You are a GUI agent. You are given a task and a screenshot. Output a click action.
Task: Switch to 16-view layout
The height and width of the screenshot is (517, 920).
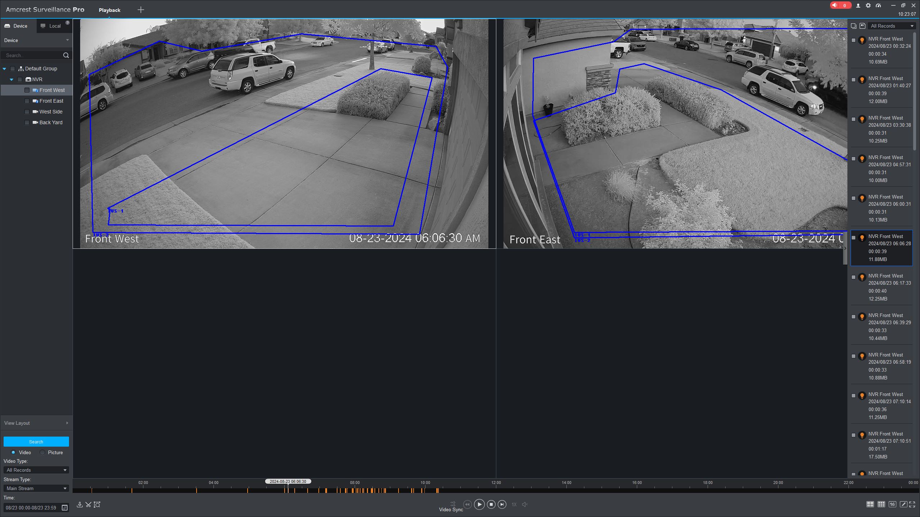click(x=892, y=504)
